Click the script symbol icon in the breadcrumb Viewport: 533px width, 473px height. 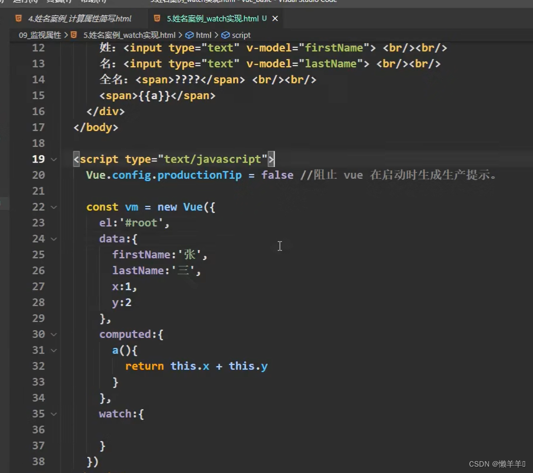[225, 35]
